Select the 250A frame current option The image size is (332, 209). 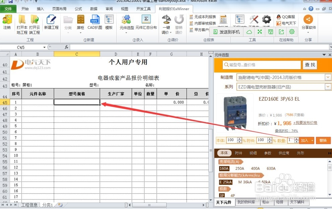[240, 169]
